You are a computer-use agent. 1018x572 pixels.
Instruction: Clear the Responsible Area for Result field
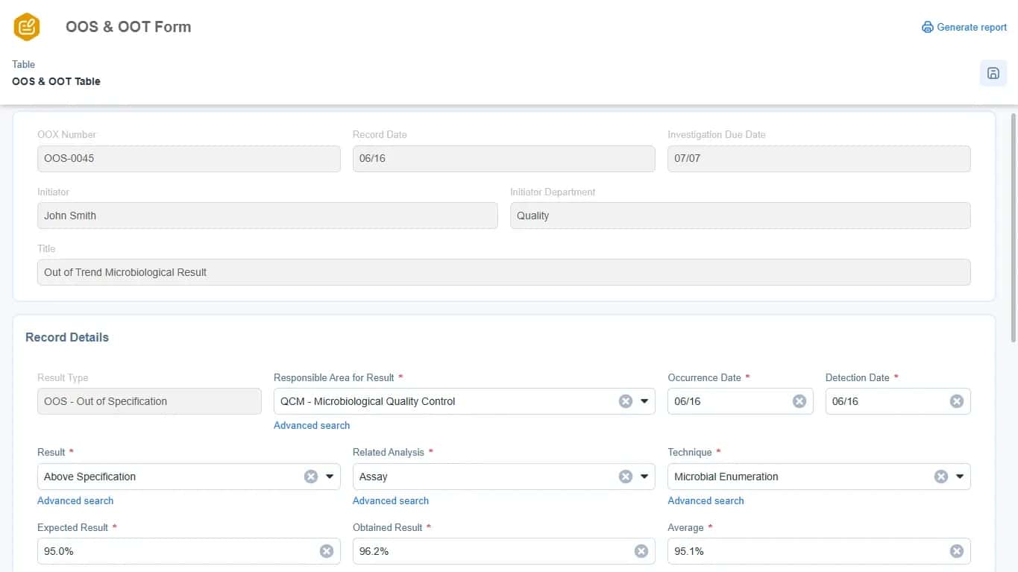(625, 401)
